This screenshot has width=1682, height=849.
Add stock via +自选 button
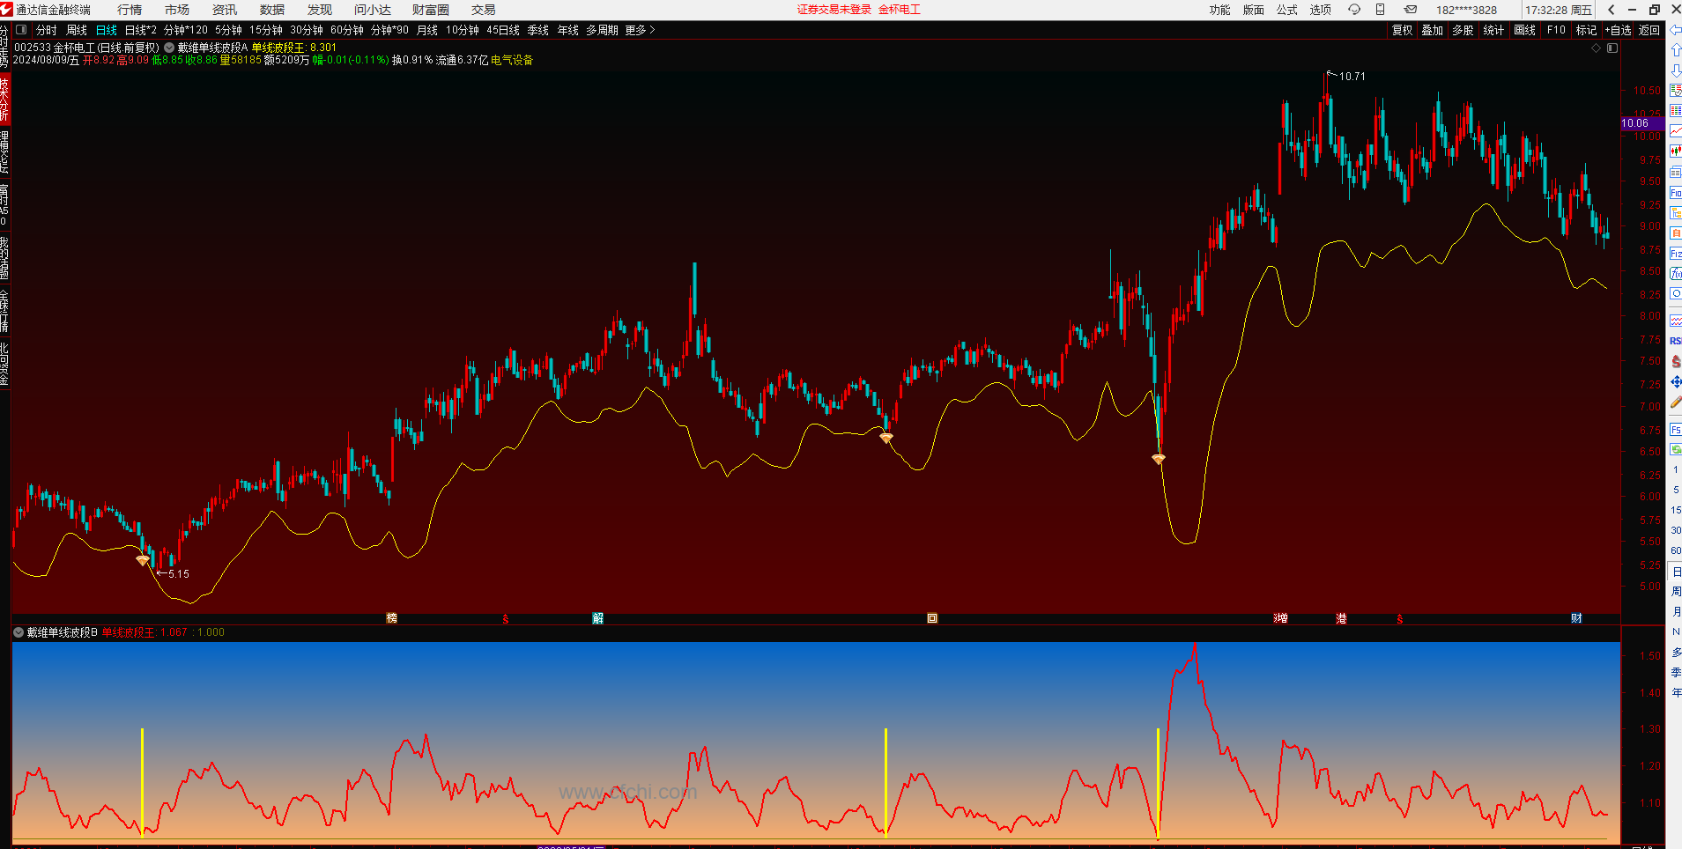[x=1618, y=30]
